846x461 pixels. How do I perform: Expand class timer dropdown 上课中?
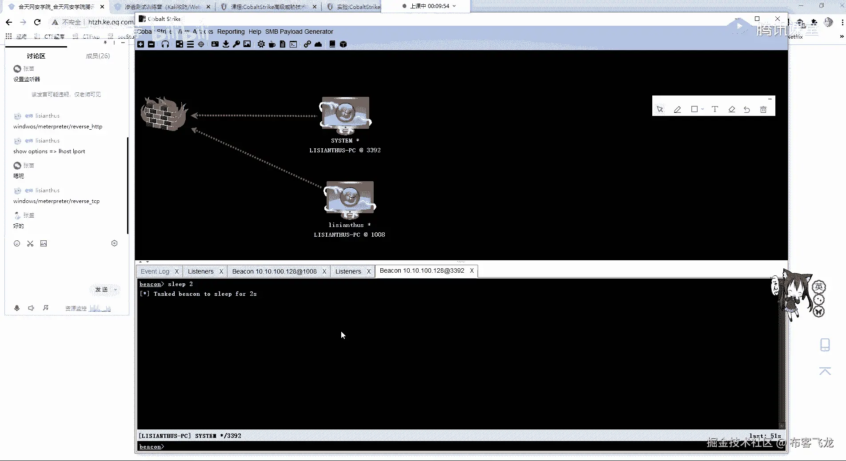coord(454,6)
